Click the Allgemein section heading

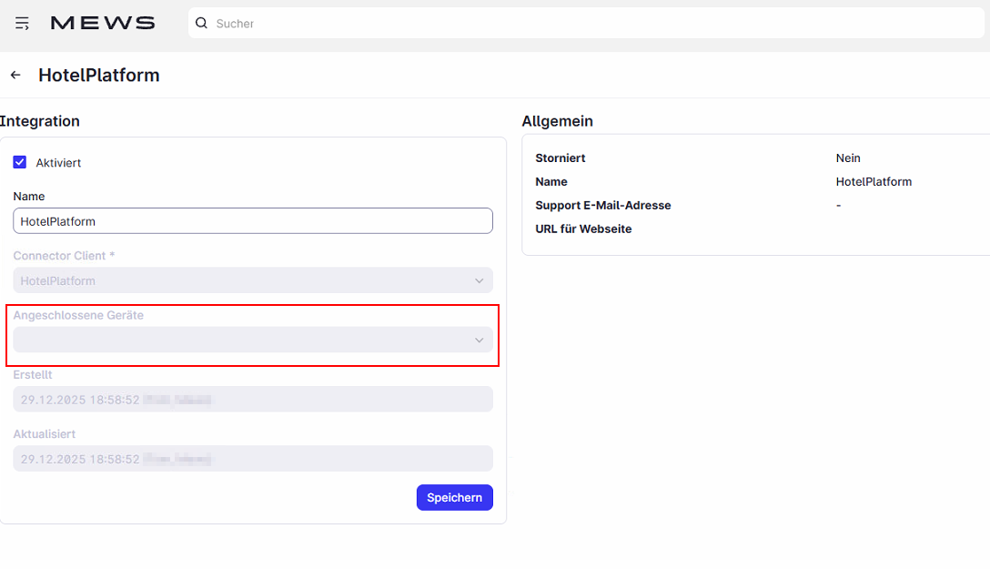click(x=558, y=121)
